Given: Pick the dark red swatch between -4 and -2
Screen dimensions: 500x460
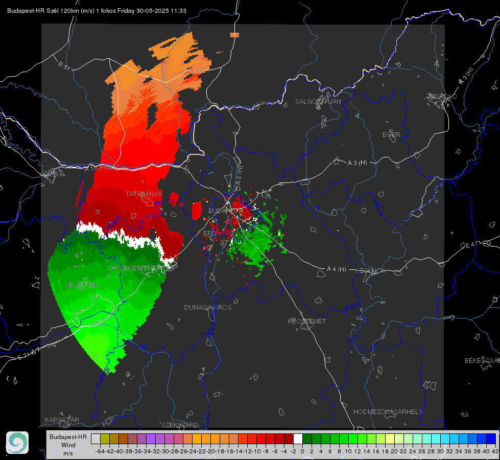Looking at the screenshot, I should (x=289, y=439).
